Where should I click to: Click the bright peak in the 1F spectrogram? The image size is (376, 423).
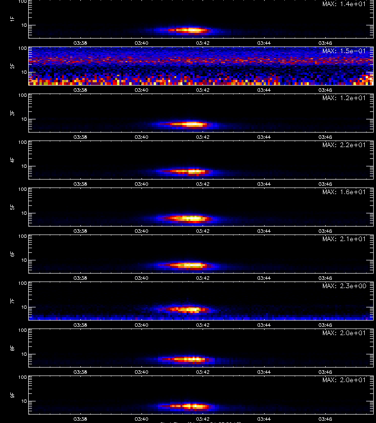pyautogui.click(x=193, y=31)
